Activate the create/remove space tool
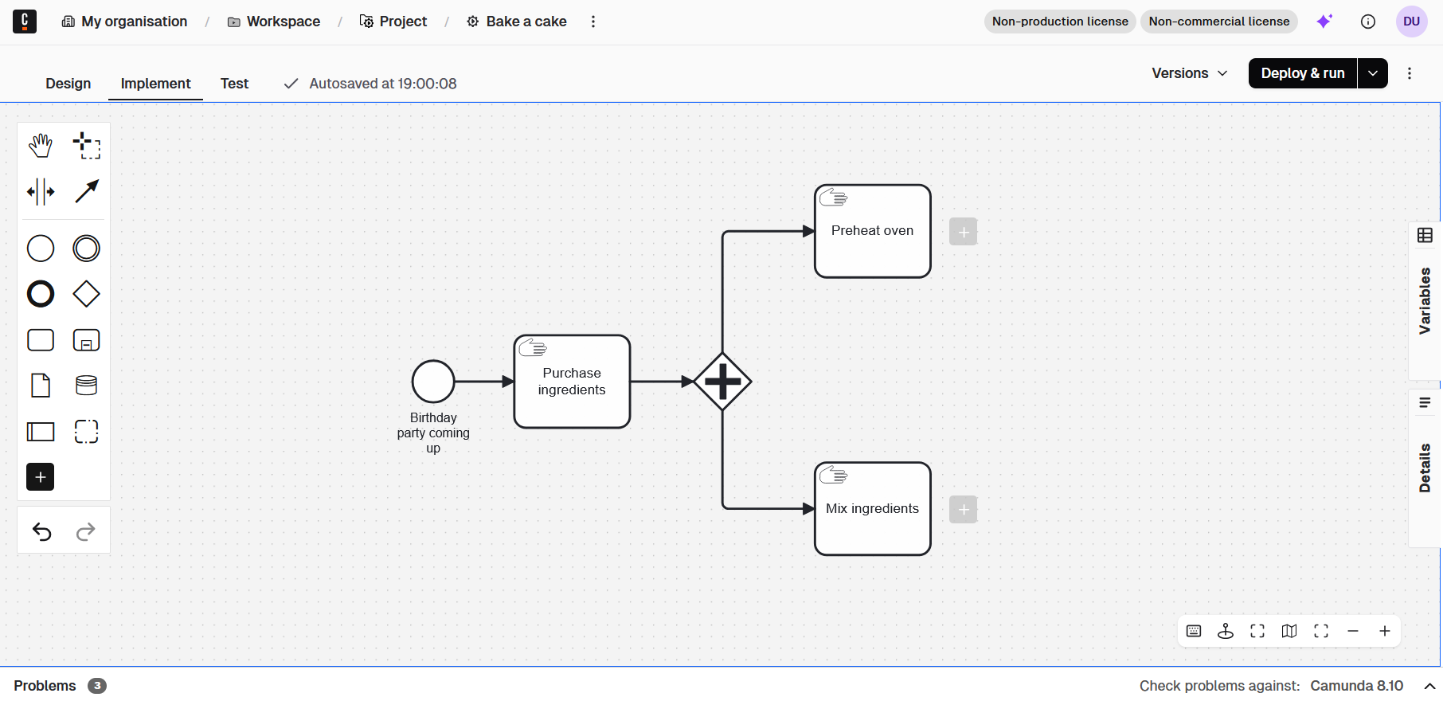This screenshot has width=1443, height=701. point(41,191)
